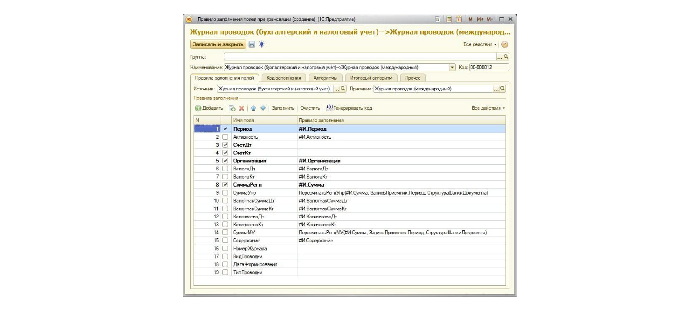Open the calculator icon in the title bar
Viewport: 700px width, 316px height.
click(x=449, y=20)
